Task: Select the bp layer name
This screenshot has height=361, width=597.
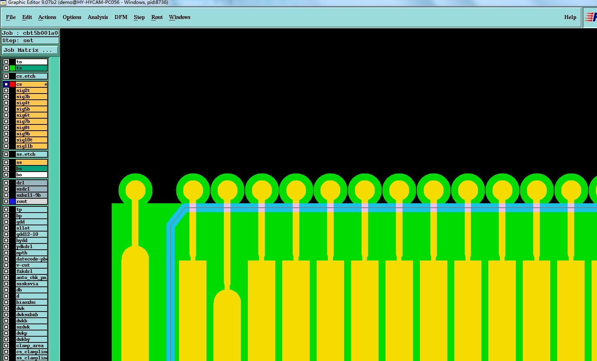Action: [32, 216]
